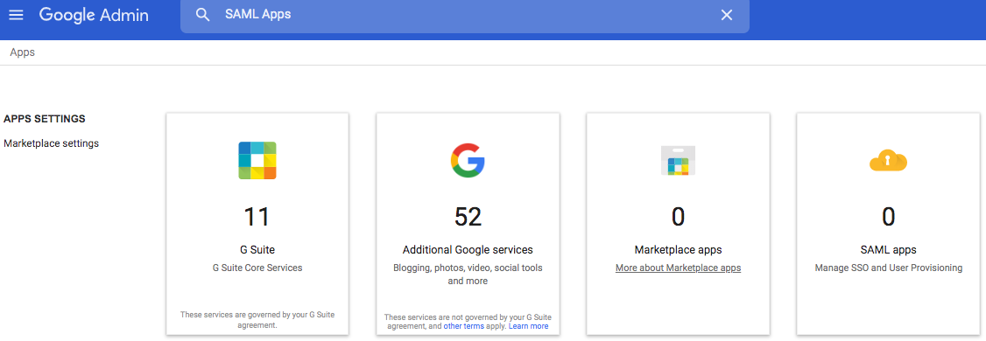
Task: Clear the search with the X
Action: [x=726, y=15]
